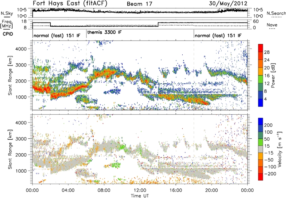This screenshot has width=286, height=198.
Task: Click the 'N.Sky' legend label
Action: click(7, 14)
